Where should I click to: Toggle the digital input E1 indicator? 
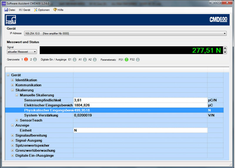[75, 60]
